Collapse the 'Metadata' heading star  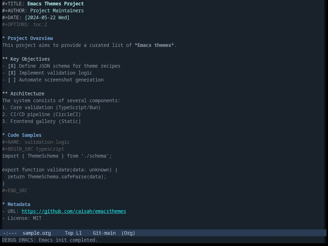[4, 204]
